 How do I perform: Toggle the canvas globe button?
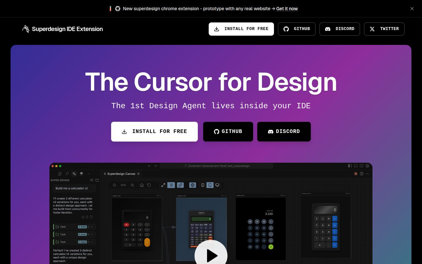(x=193, y=185)
